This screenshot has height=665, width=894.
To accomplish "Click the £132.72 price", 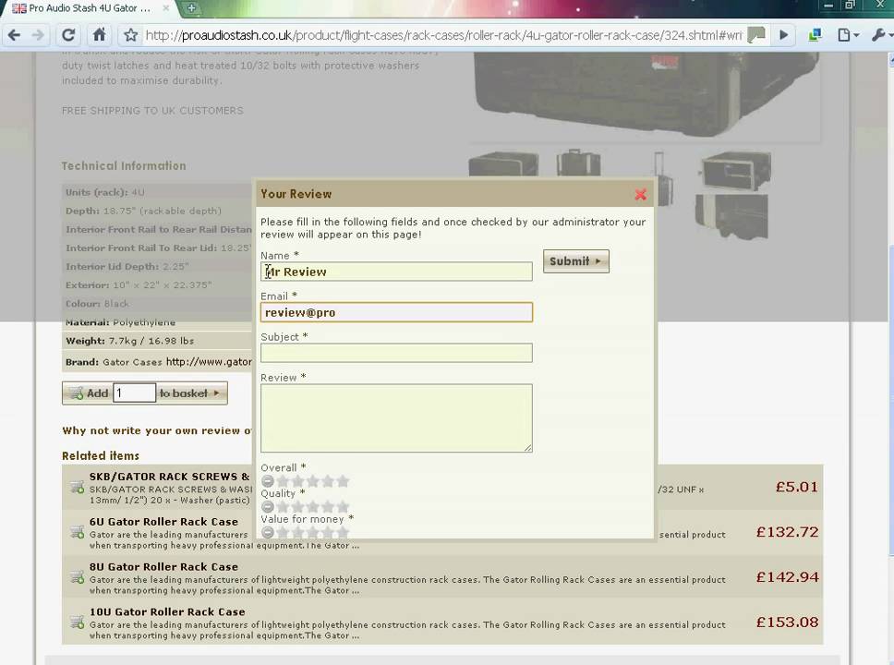I will (x=787, y=532).
